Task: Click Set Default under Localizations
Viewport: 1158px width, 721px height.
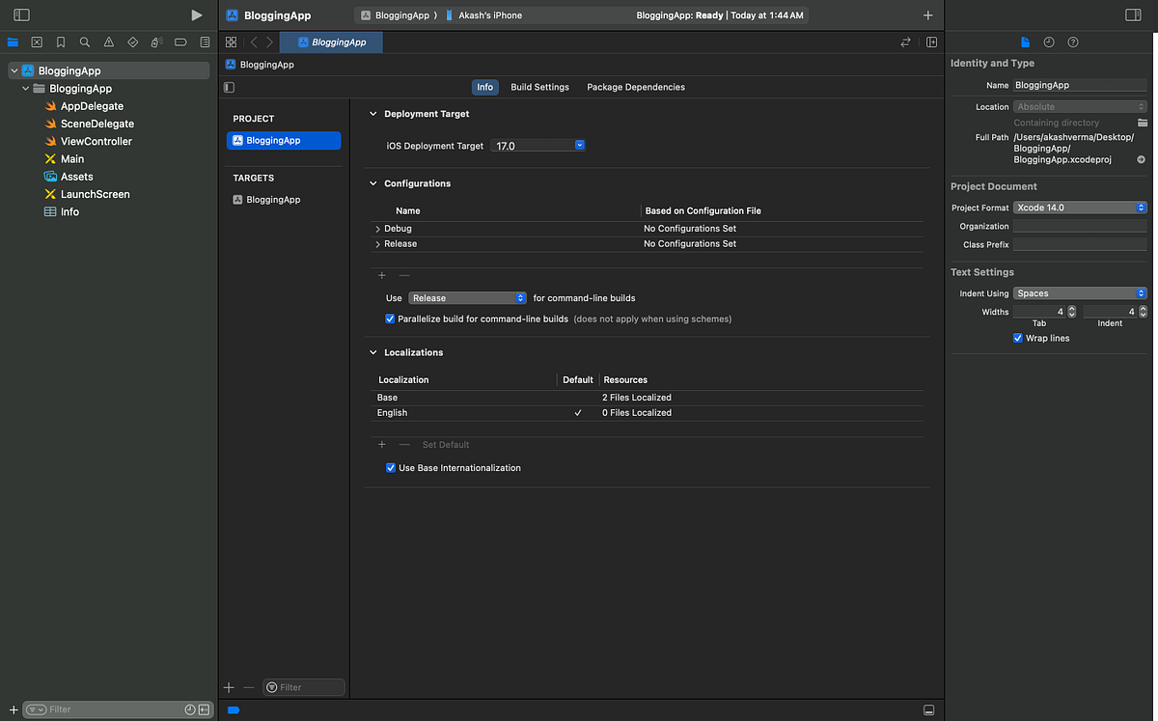Action: (445, 444)
